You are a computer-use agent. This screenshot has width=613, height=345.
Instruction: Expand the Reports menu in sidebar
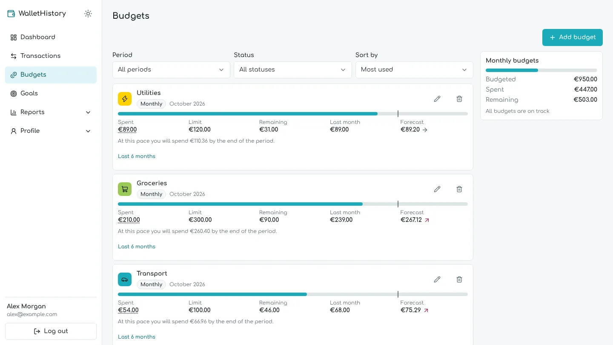click(x=51, y=112)
